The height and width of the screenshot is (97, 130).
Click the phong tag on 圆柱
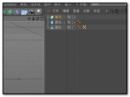(79, 27)
